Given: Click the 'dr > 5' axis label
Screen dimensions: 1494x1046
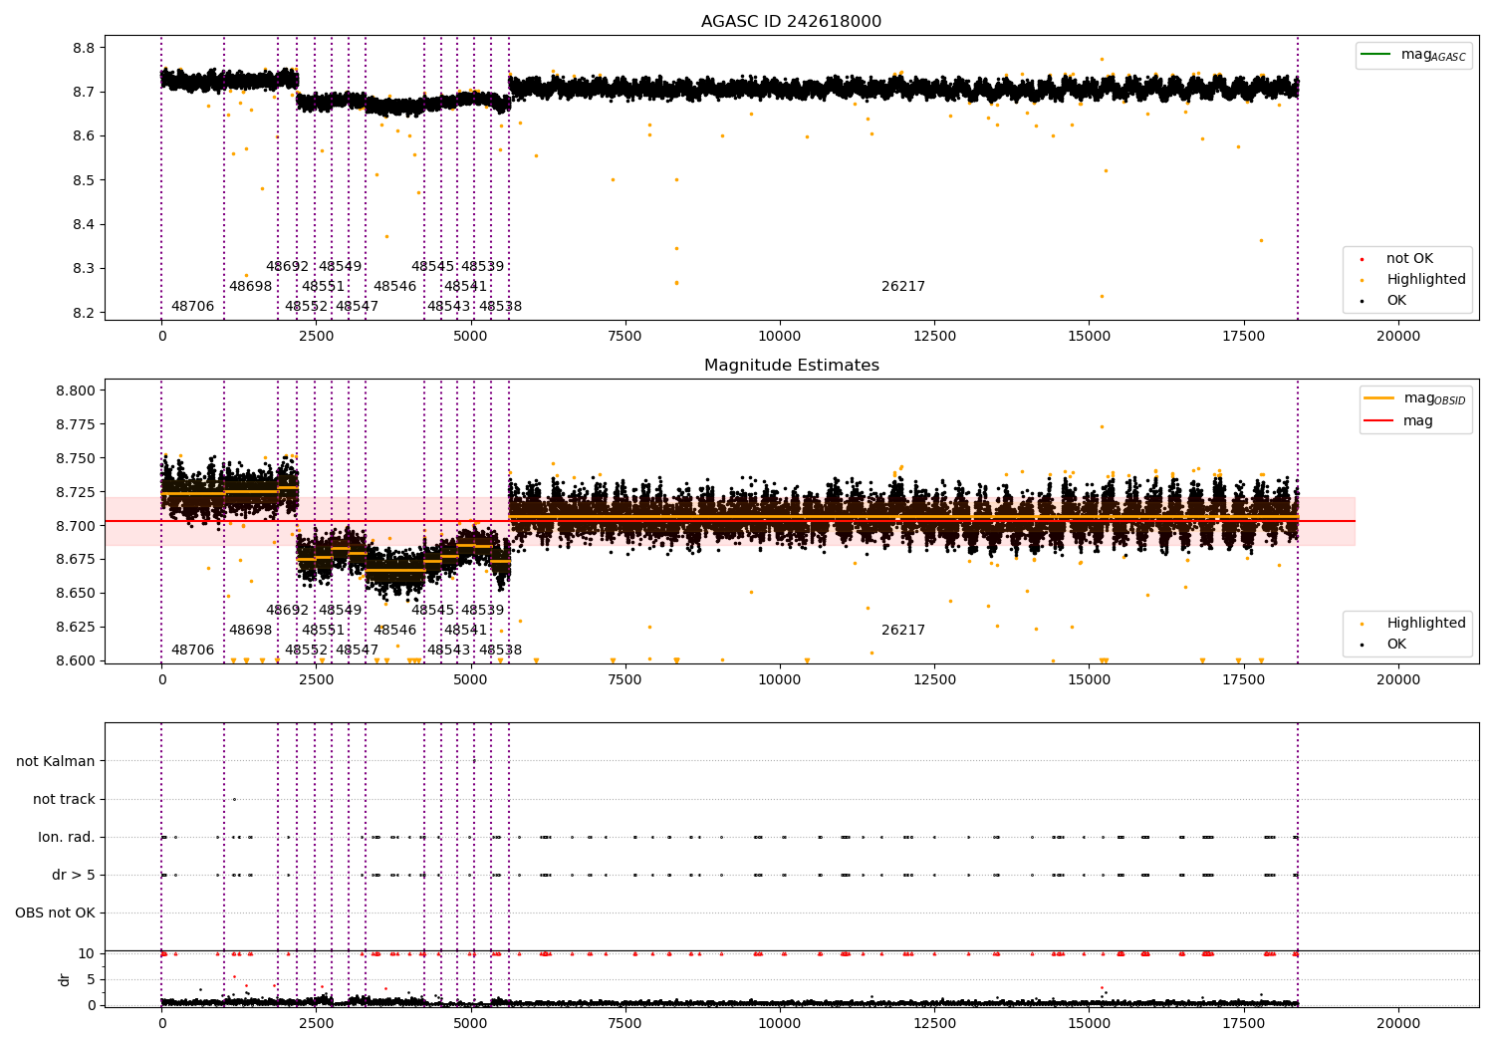Looking at the screenshot, I should point(74,875).
